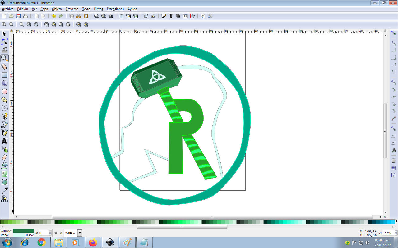Select the Pencil freehand tool
The image size is (398, 248).
[x=4, y=116]
